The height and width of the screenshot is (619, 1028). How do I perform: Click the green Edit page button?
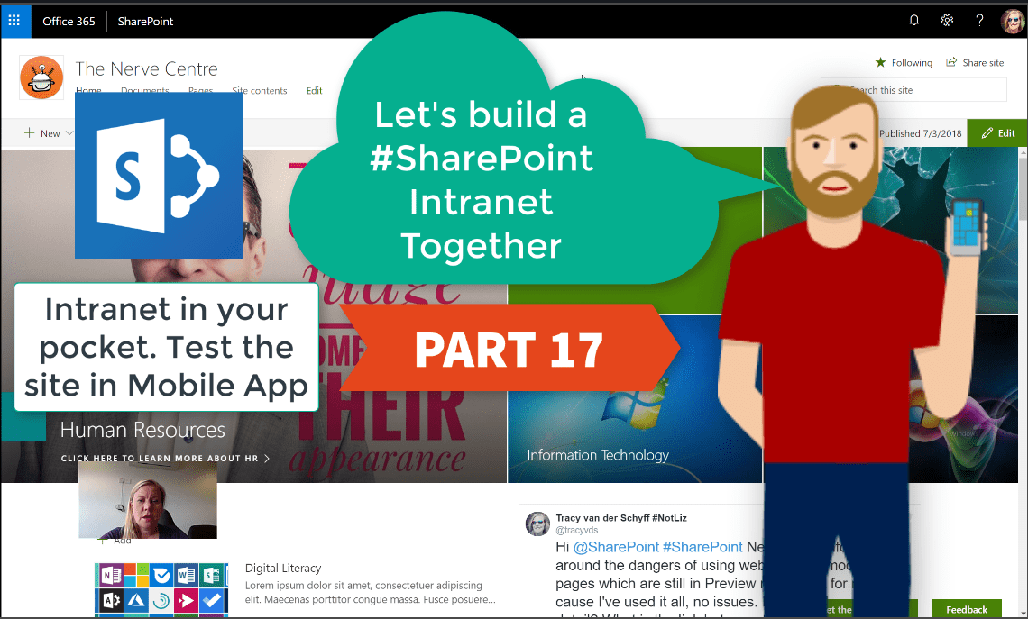coord(997,133)
